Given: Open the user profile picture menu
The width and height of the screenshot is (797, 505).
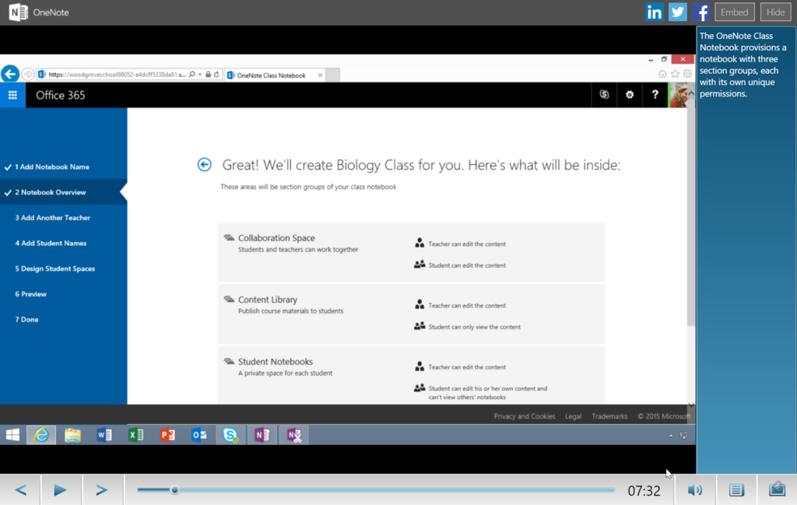Looking at the screenshot, I should pyautogui.click(x=678, y=95).
